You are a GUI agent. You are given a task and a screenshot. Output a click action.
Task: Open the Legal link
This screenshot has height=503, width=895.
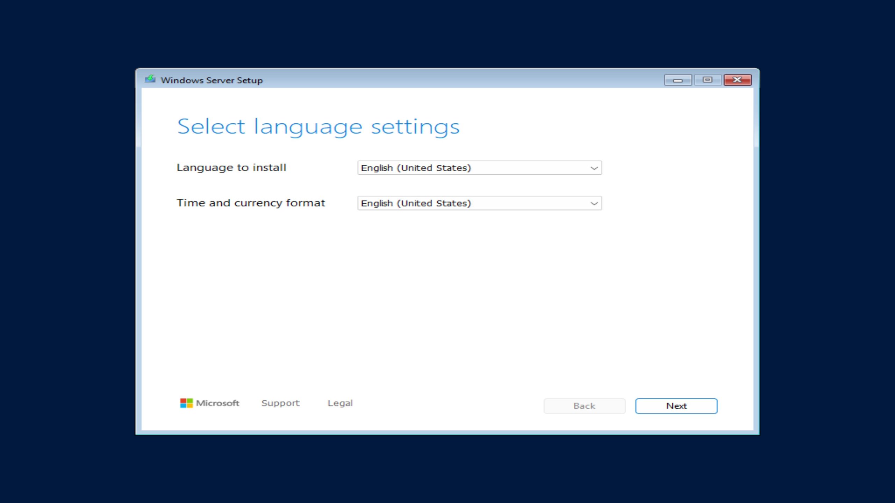340,403
